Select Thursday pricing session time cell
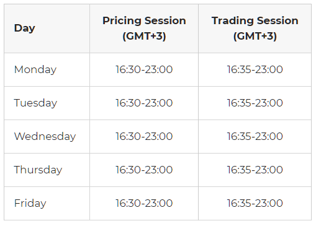Viewport: 316px width, 226px height. tap(144, 170)
